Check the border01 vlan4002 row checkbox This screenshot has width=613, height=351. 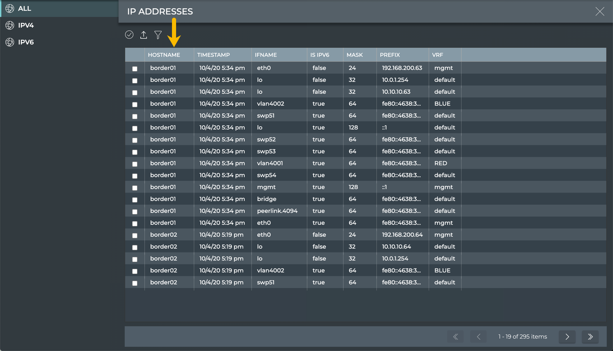coord(135,104)
